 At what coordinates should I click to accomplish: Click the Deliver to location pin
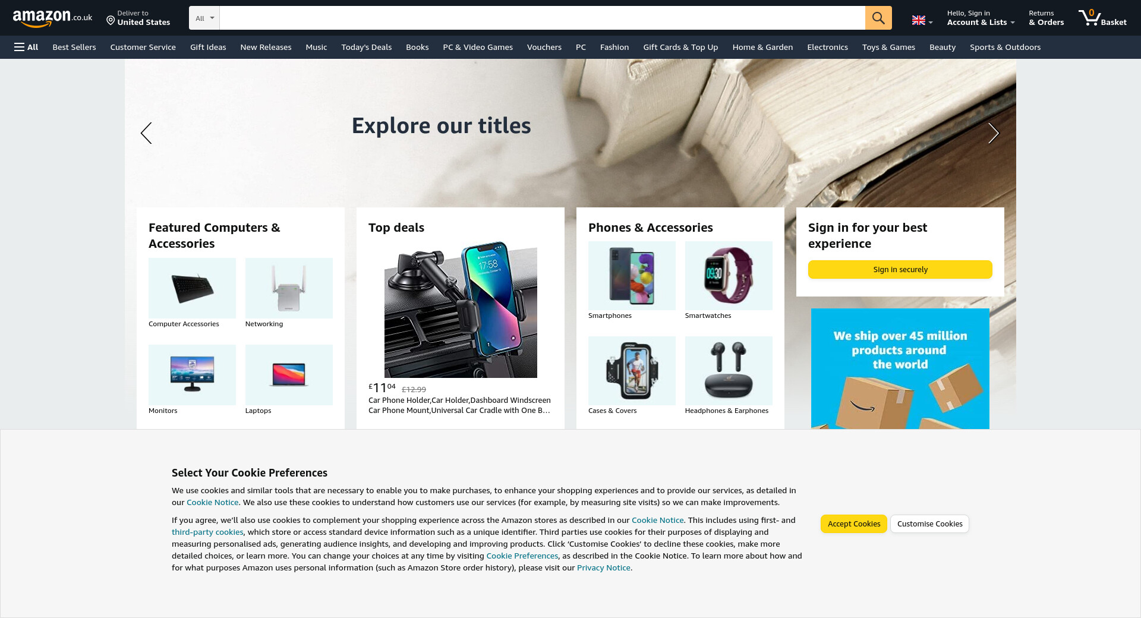coord(111,21)
